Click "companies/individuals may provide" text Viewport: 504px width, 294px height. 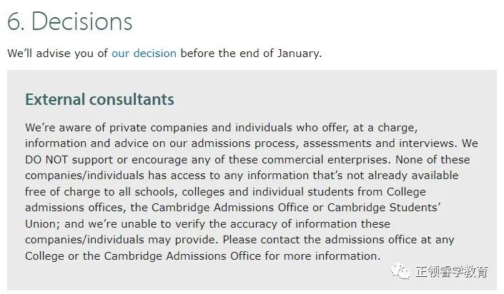point(121,240)
